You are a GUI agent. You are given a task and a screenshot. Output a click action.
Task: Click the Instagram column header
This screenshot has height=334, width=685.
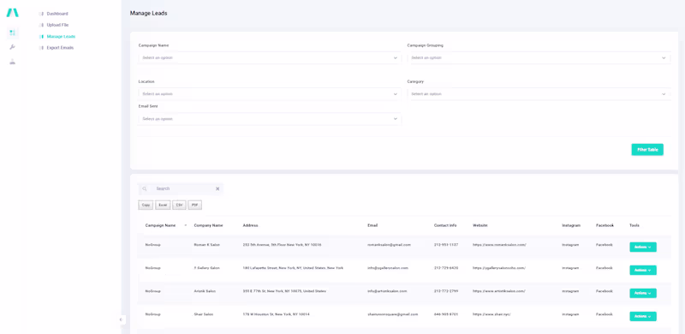[571, 225]
